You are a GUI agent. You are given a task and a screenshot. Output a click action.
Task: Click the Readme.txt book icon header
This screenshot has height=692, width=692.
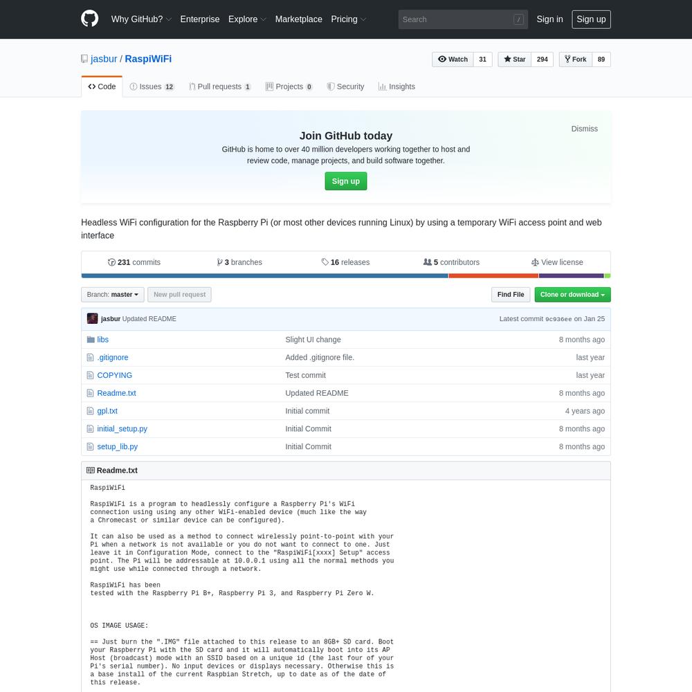91,471
